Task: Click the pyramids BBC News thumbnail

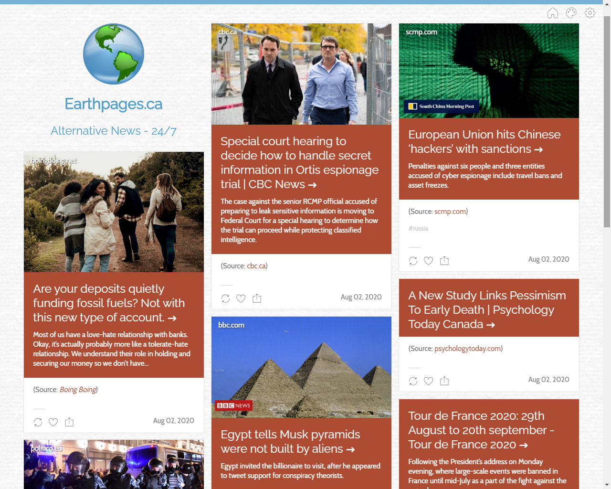Action: coord(301,367)
